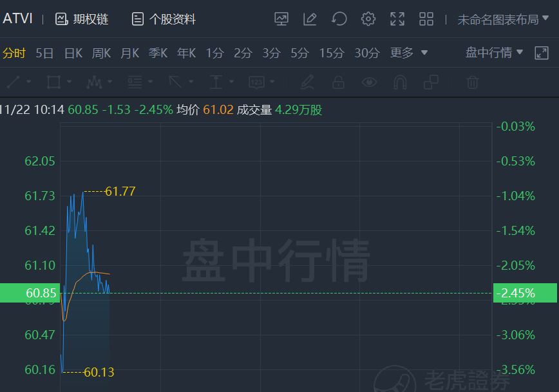
Task: Expand the 更多 more intervals dropdown
Action: point(408,53)
